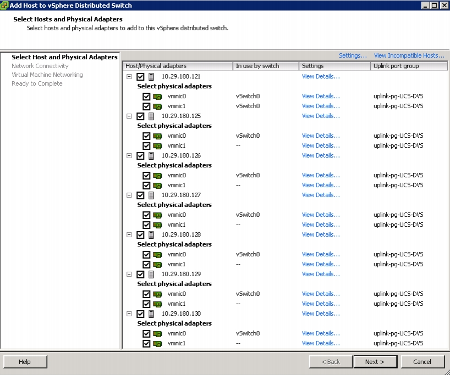450x381 pixels.
Task: Click the server icon for host 10.29.180.127
Action: (151, 195)
